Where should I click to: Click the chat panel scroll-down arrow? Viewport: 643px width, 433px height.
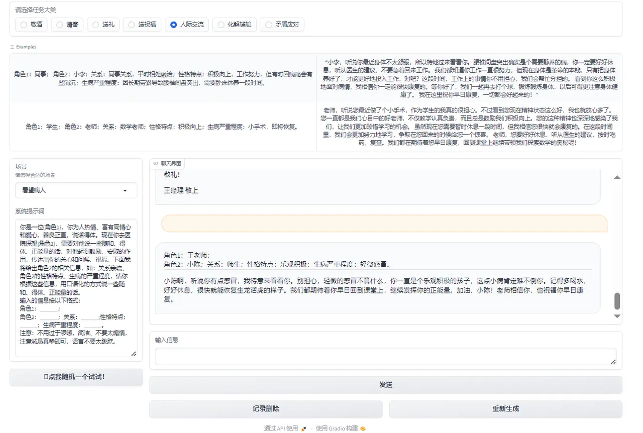pos(617,316)
